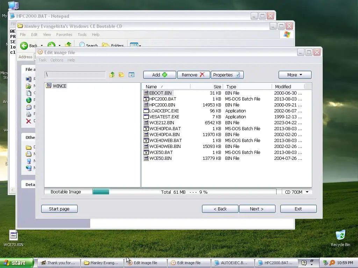Viewport: 358px width, 268px height.
Task: Select the WINCE image root node
Action: coord(56,86)
